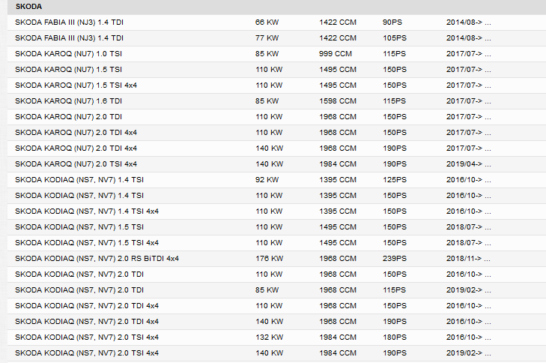Click the 2019/04-> date cell
The height and width of the screenshot is (363, 546).
(469, 164)
